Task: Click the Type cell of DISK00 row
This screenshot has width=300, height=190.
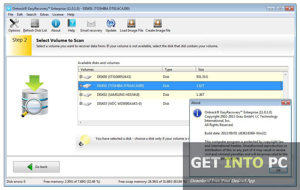Action: (166, 77)
